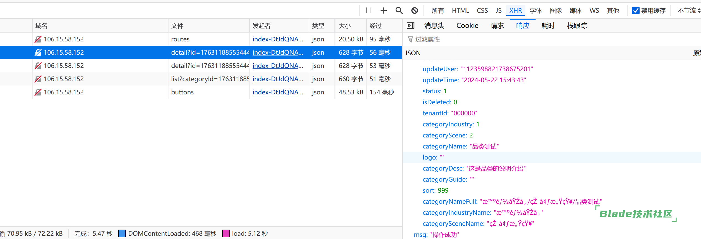Click index-DtJdQNA initiator link on routes row
The width and height of the screenshot is (701, 239).
(278, 39)
